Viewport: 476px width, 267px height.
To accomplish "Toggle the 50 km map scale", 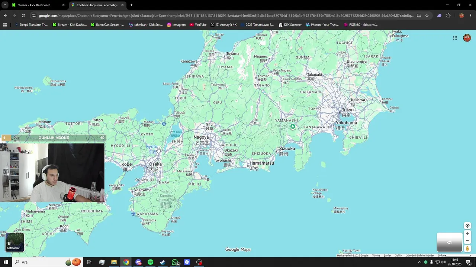I will tap(454, 256).
